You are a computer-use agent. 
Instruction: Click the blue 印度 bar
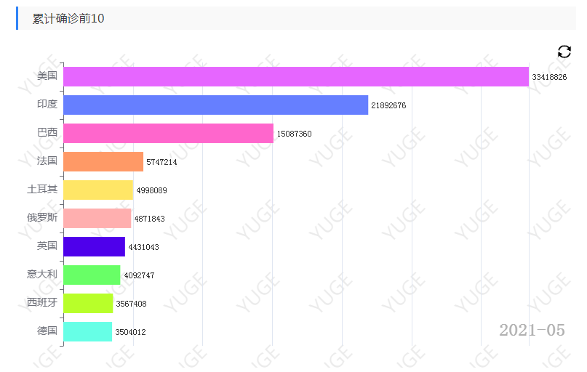[x=215, y=105]
